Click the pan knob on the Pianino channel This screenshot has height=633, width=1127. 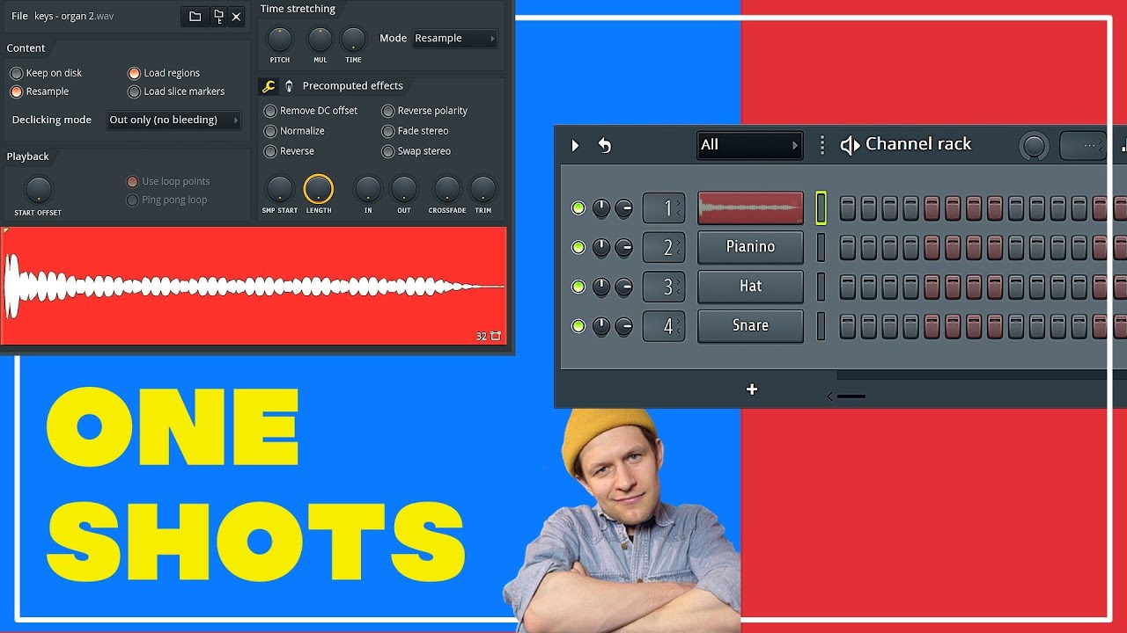[x=601, y=248]
